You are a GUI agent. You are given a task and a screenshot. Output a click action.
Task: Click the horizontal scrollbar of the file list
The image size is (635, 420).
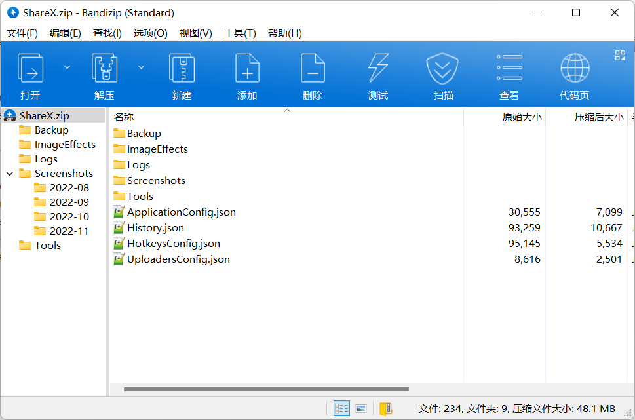266,389
